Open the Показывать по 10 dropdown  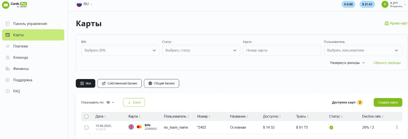(x=110, y=102)
